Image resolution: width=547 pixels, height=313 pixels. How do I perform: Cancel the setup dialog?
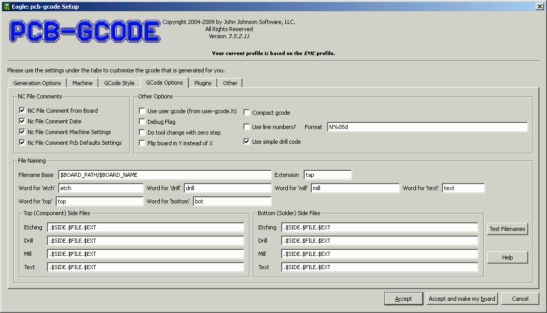(x=520, y=299)
